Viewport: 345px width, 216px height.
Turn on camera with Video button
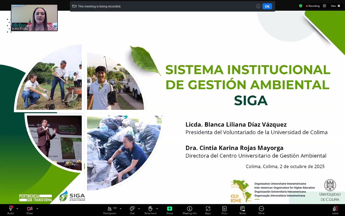(x=29, y=210)
